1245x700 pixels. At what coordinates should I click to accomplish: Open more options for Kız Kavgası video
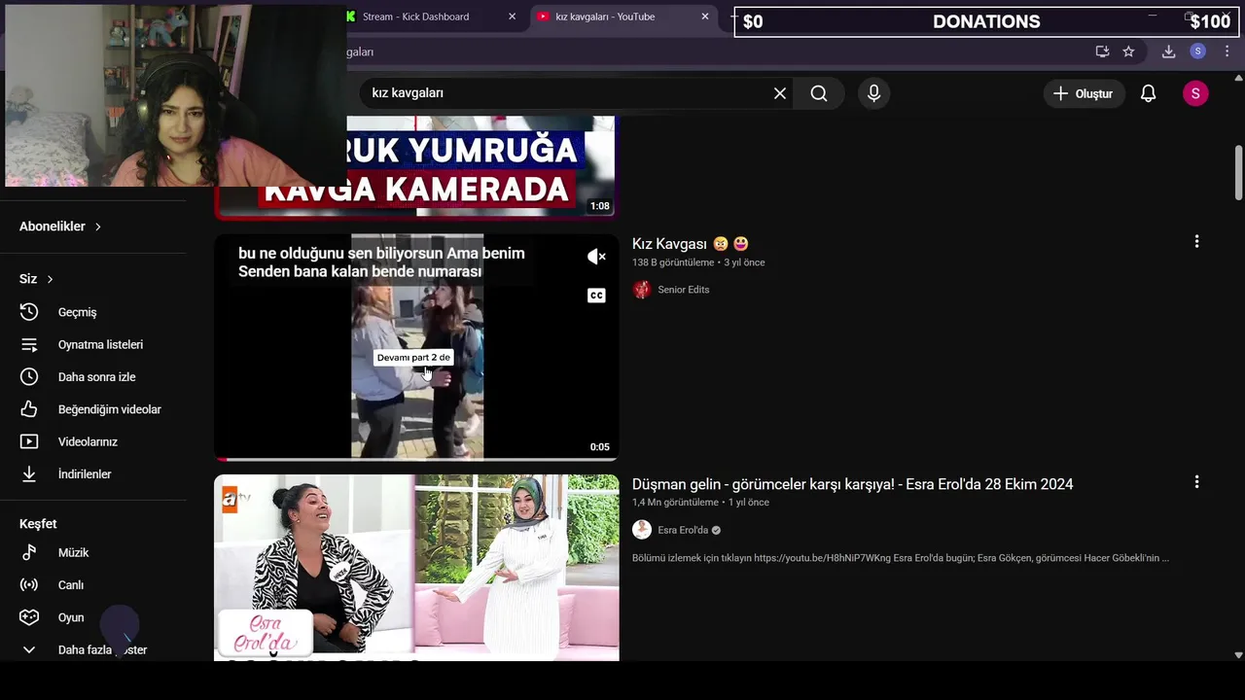tap(1196, 241)
